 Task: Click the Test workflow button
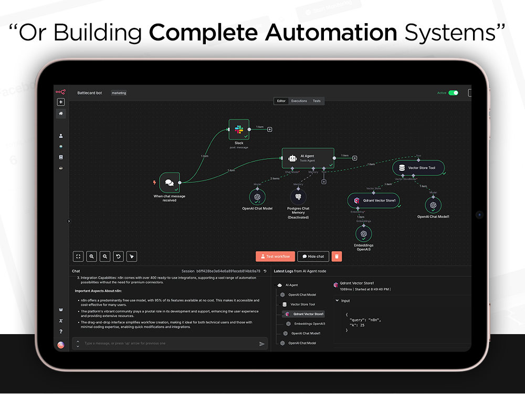click(275, 256)
